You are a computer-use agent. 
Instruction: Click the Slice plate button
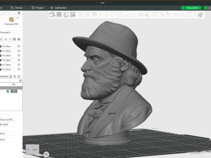[193, 8]
